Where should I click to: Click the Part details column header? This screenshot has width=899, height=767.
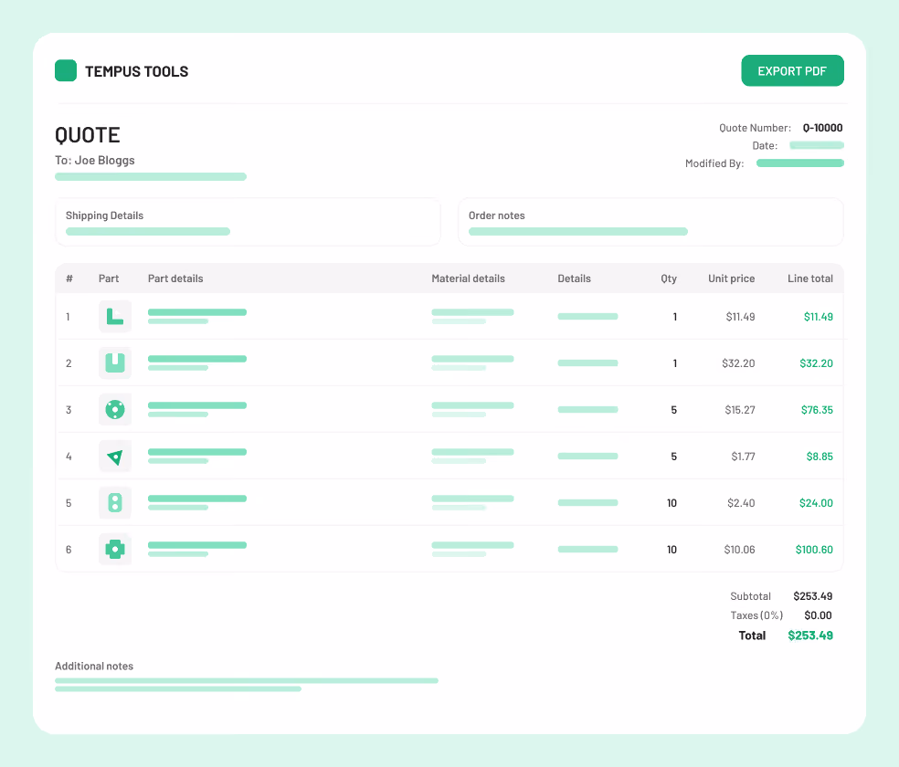[175, 278]
